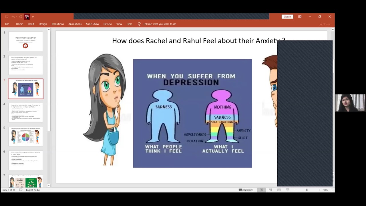Open the File menu
The height and width of the screenshot is (206, 366).
tap(7, 24)
